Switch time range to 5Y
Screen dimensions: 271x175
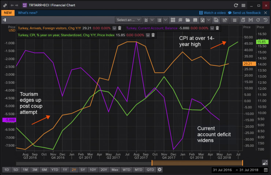pyautogui.click(x=83, y=170)
